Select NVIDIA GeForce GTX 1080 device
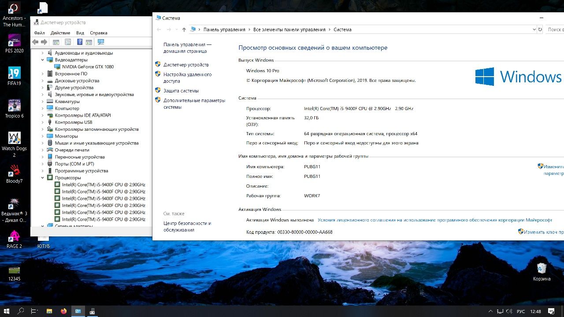 (88, 67)
